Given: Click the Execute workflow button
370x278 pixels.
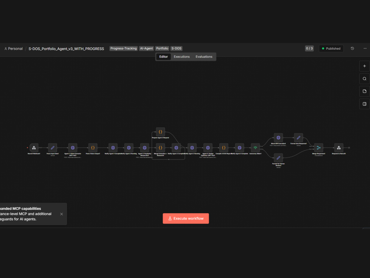Looking at the screenshot, I should [186, 218].
